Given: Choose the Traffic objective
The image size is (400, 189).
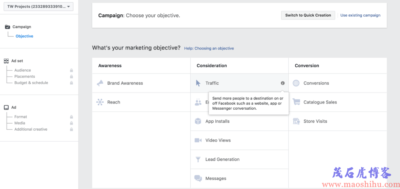Looking at the screenshot, I should [239, 83].
